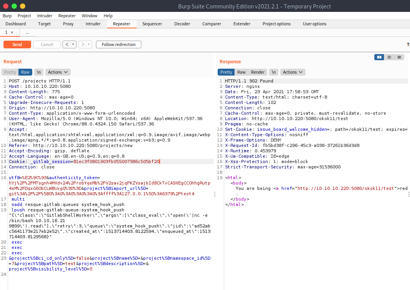Close the Burp Suite window (red button)
410x290 pixels.
(6, 6)
